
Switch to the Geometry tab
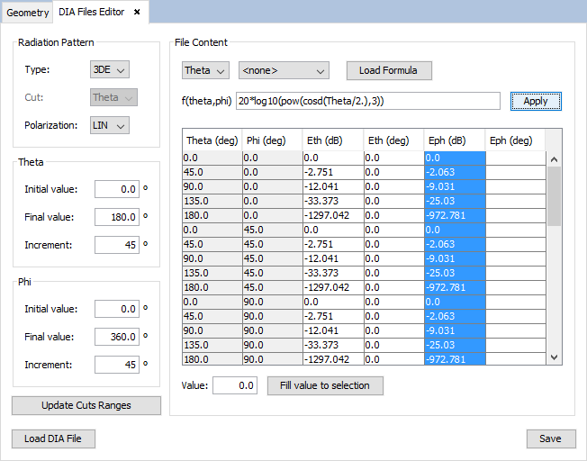pyautogui.click(x=28, y=13)
